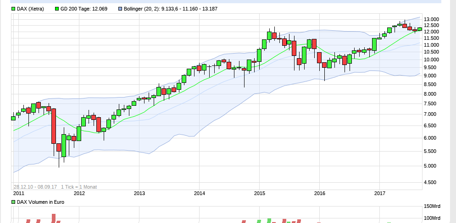Click the 12.000 price axis label
Viewport: 456px width, 223px height.
click(431, 32)
